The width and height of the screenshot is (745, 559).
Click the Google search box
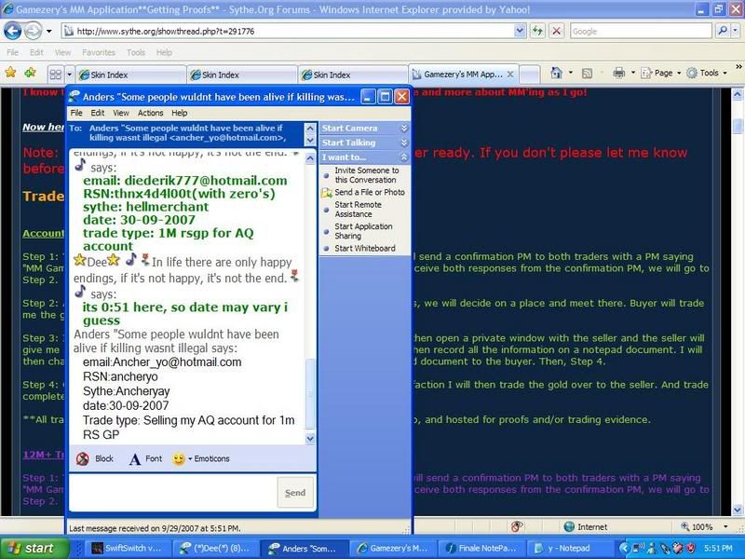(x=641, y=32)
